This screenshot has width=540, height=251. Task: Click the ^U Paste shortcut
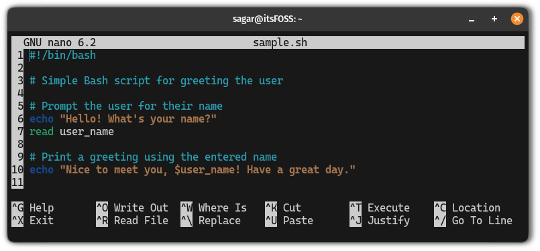289,220
